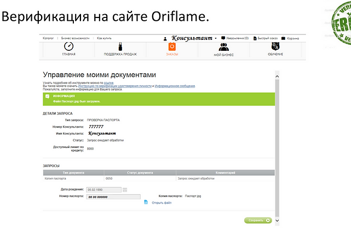
Task: Follow the ссылке link about the tool
Action: click(108, 83)
